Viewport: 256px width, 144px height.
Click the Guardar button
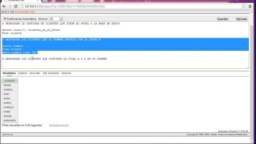pos(222,19)
